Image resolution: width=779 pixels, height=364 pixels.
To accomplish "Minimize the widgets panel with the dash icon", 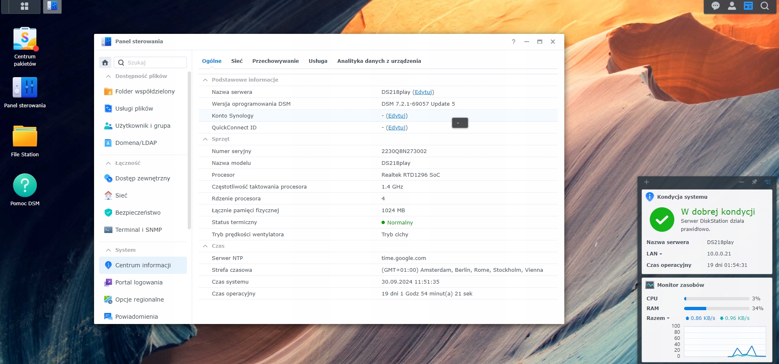I will (741, 182).
